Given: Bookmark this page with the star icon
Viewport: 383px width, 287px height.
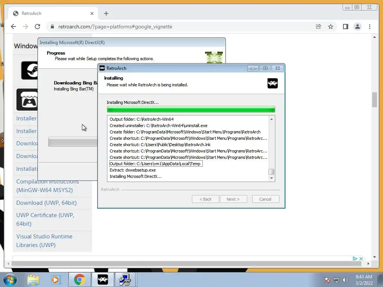Looking at the screenshot, I should (331, 27).
